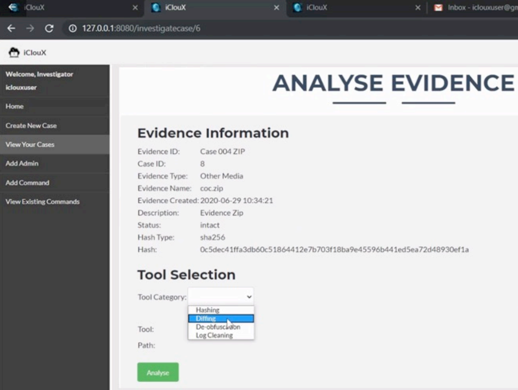
Task: Click the hash value starting 0c5dec41
Action: coord(334,250)
